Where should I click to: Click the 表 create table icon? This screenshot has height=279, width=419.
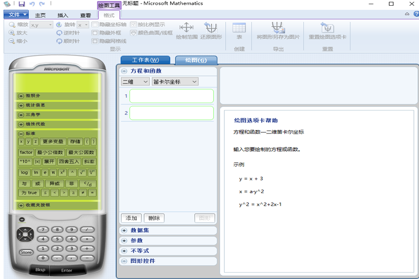coord(239,28)
